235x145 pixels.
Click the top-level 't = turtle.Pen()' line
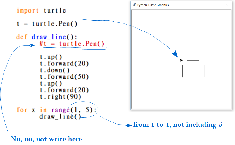point(47,24)
